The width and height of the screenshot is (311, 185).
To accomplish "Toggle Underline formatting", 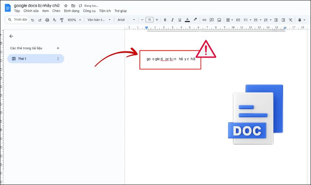I will pyautogui.click(x=180, y=20).
